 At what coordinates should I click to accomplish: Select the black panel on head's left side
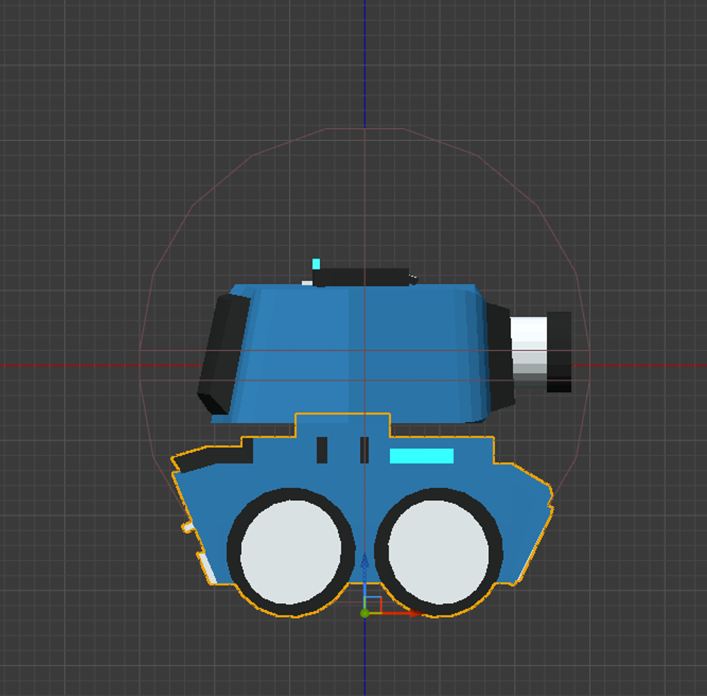click(x=224, y=354)
